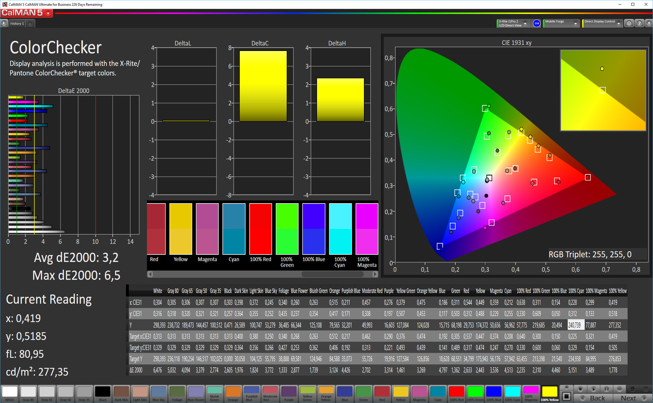Open the settings gear icon
Image resolution: width=653 pixels, height=403 pixels.
[629, 23]
